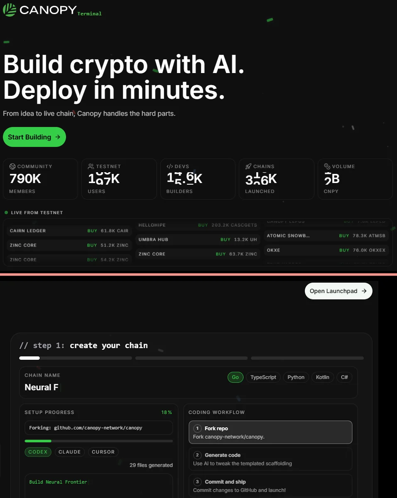Click the Testnet users icon

[91, 166]
